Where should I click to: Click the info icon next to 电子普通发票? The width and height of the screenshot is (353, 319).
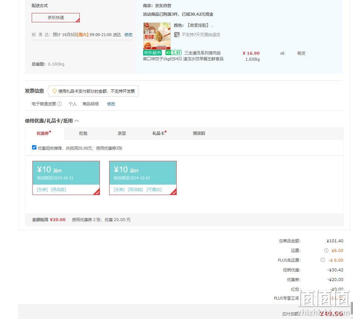pos(59,104)
